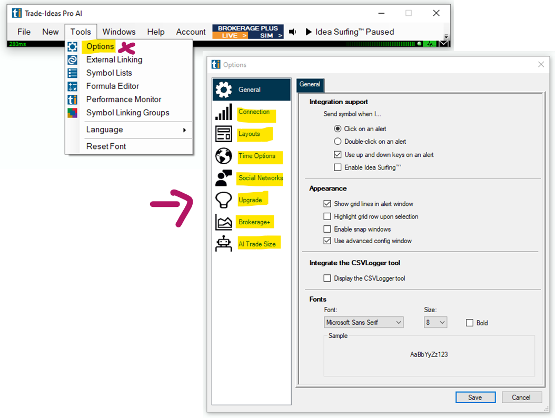
Task: Open the Account menu
Action: (x=191, y=32)
